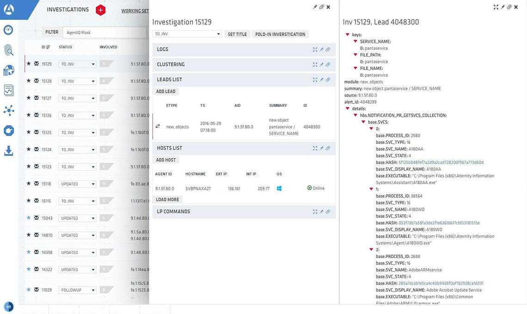This screenshot has width=527, height=314.
Task: Open the fingerprint search sidebar icon
Action: point(8,50)
